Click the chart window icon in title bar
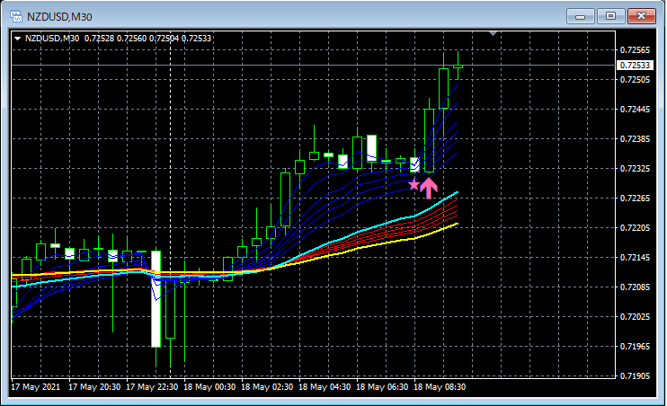Screen dimensions: 667x406 point(16,16)
